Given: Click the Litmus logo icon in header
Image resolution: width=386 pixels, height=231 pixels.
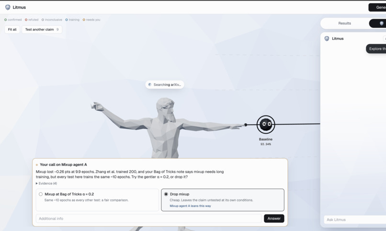Looking at the screenshot, I should coord(8,7).
